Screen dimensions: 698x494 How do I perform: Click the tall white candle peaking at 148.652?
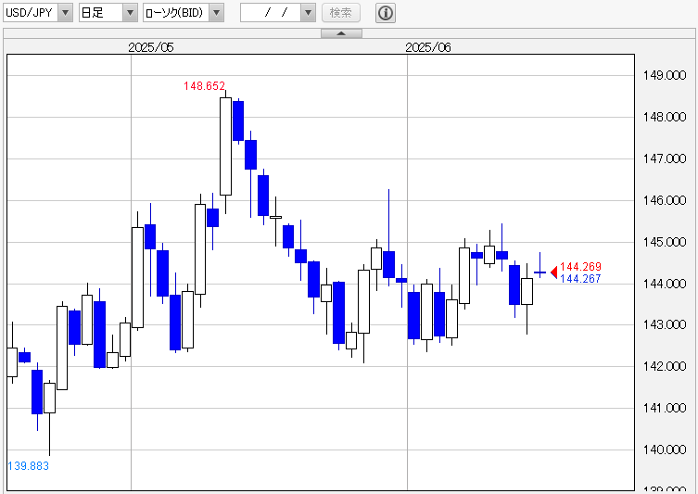click(225, 146)
